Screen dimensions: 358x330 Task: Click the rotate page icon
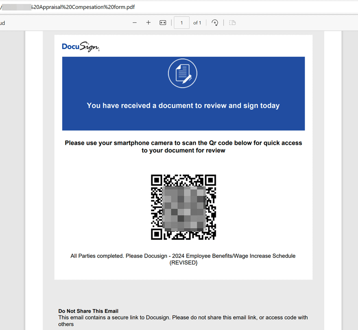click(215, 23)
